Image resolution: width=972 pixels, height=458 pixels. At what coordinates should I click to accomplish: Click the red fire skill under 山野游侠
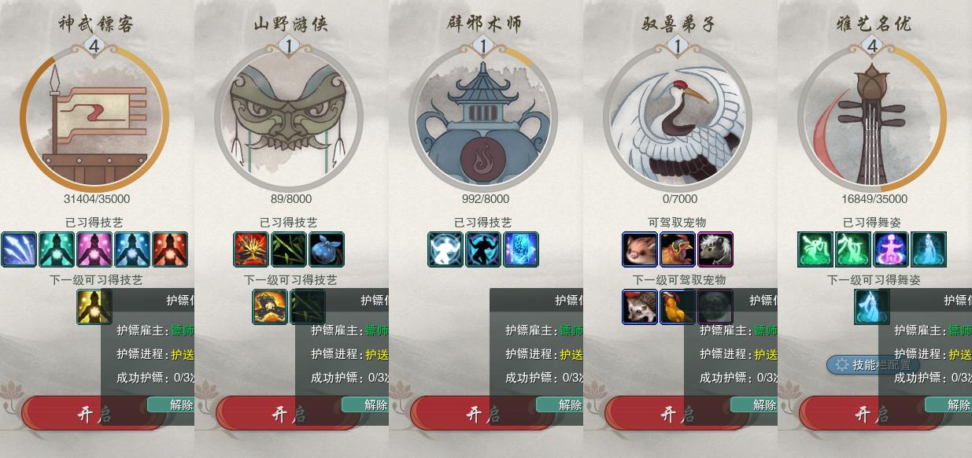(251, 249)
